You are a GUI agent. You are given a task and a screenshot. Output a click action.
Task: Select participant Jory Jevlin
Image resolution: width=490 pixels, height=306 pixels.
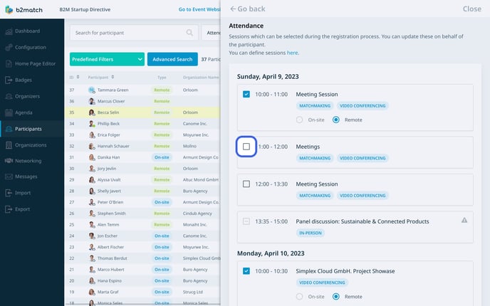click(107, 169)
